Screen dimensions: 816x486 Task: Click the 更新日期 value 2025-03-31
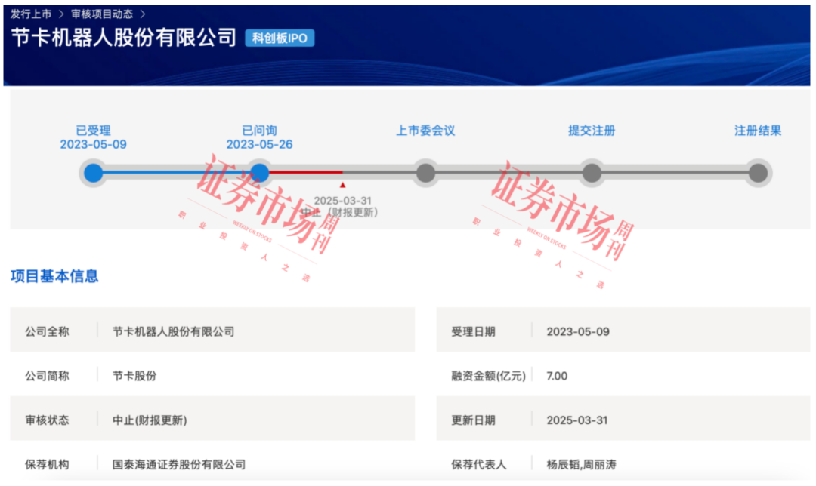point(577,420)
